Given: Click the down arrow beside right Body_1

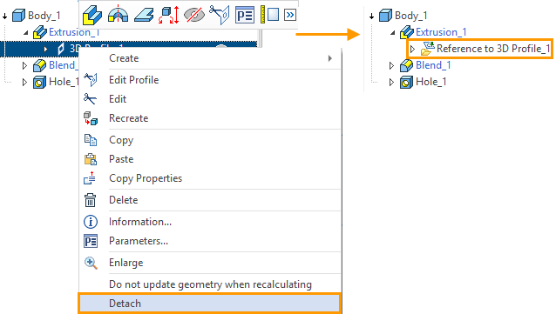Looking at the screenshot, I should (371, 17).
